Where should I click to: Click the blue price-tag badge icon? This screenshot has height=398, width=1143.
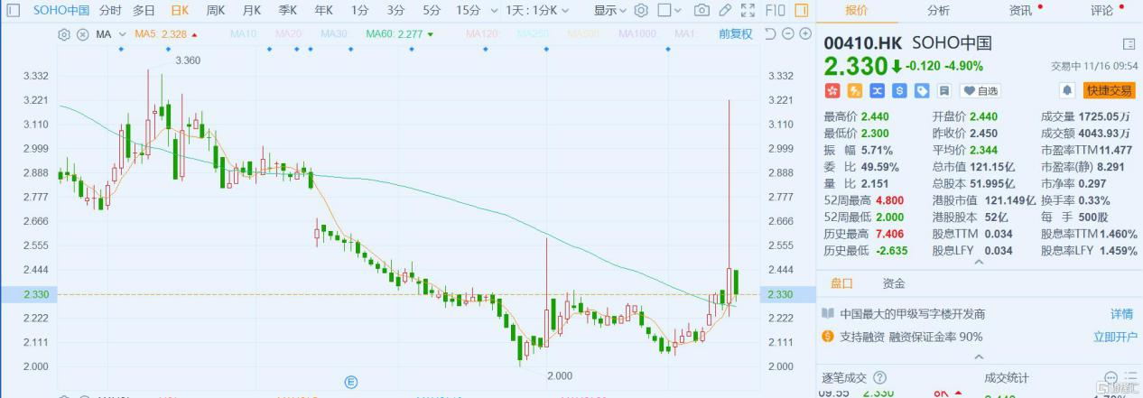click(x=922, y=90)
